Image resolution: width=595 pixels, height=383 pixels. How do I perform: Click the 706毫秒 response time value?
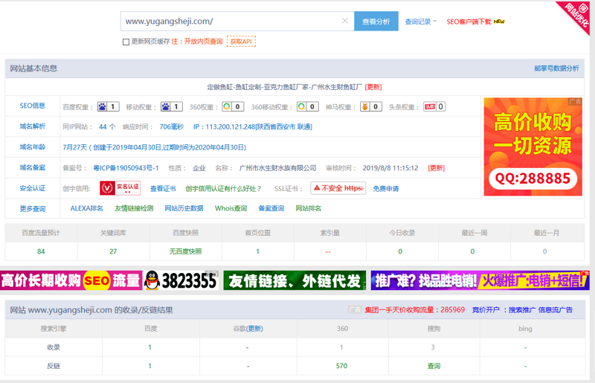tap(172, 126)
